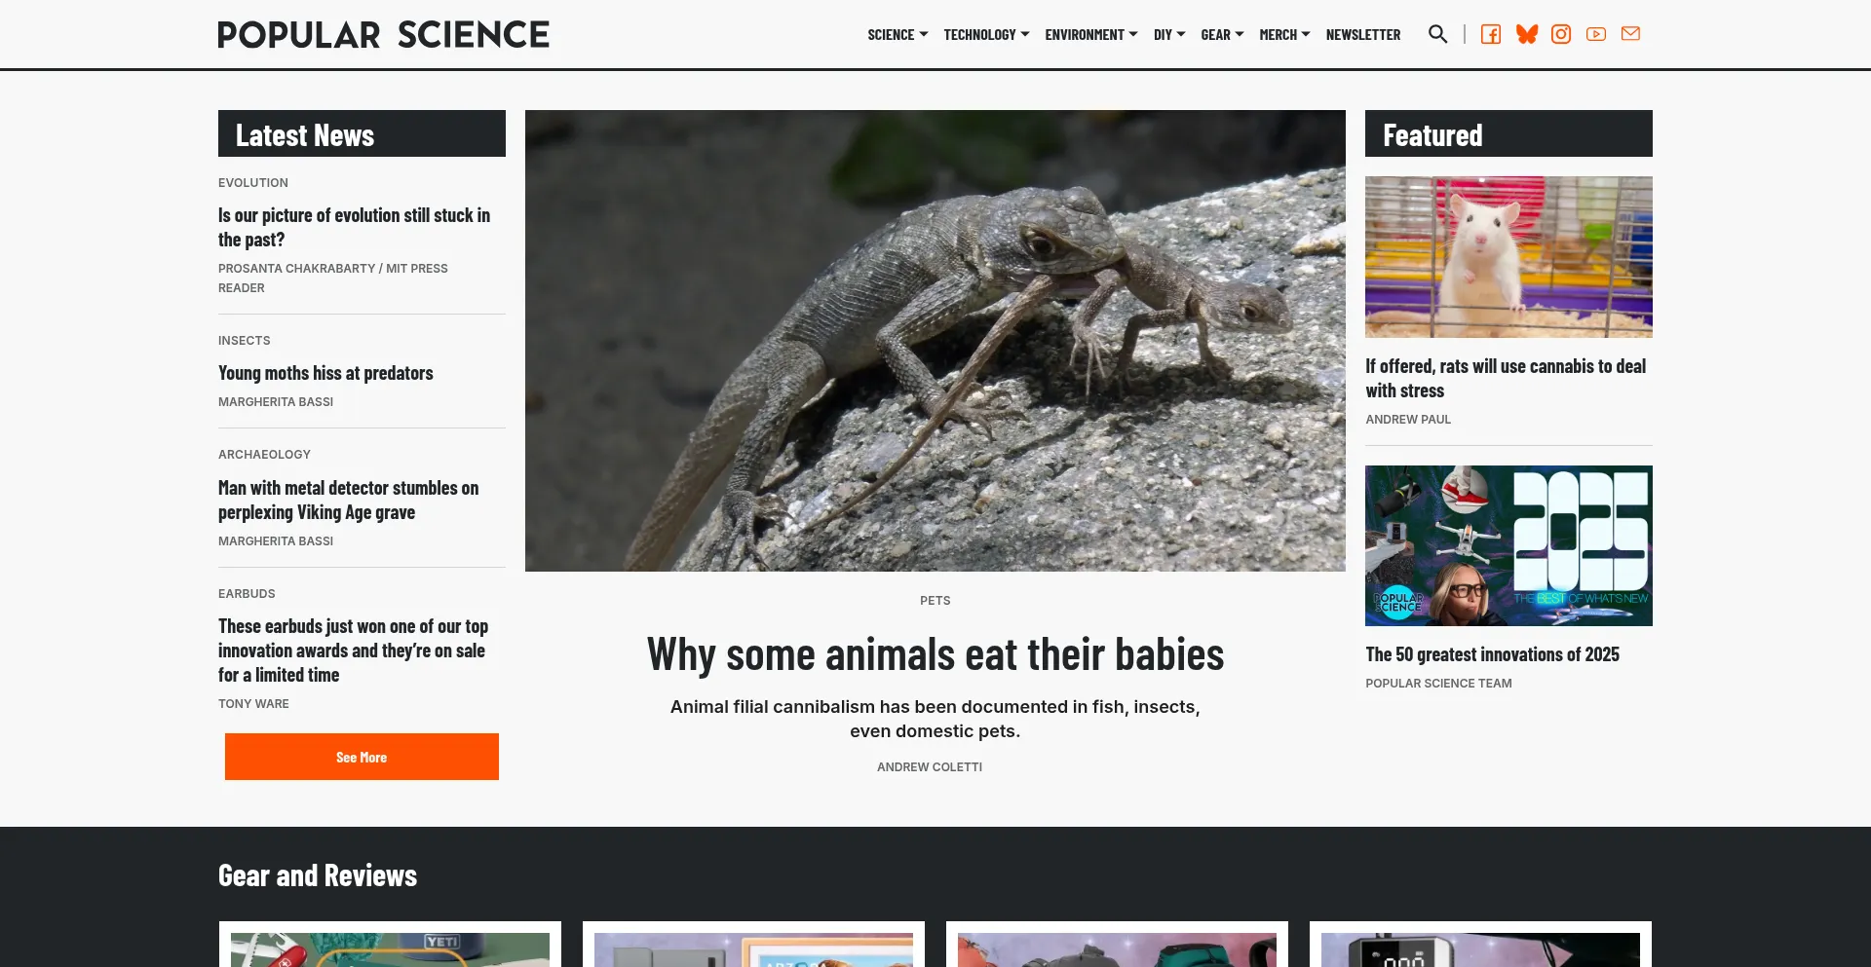Screen dimensions: 1871x967
Task: Click the PETS category tag
Action: [935, 600]
